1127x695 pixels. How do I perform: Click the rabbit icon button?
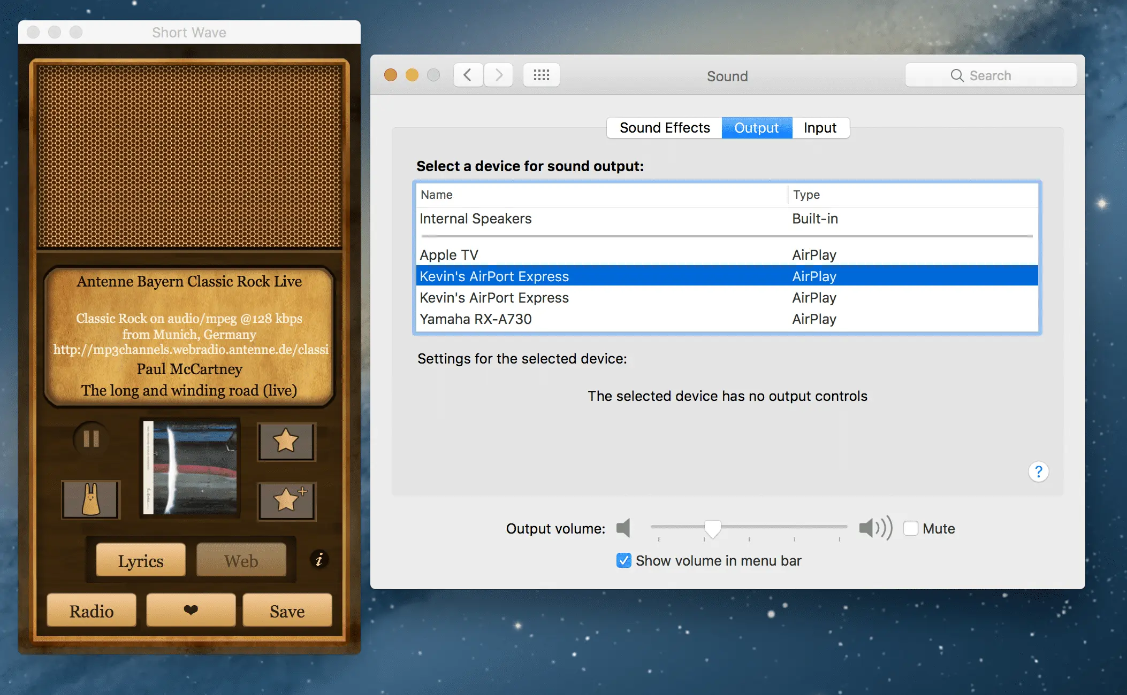90,500
